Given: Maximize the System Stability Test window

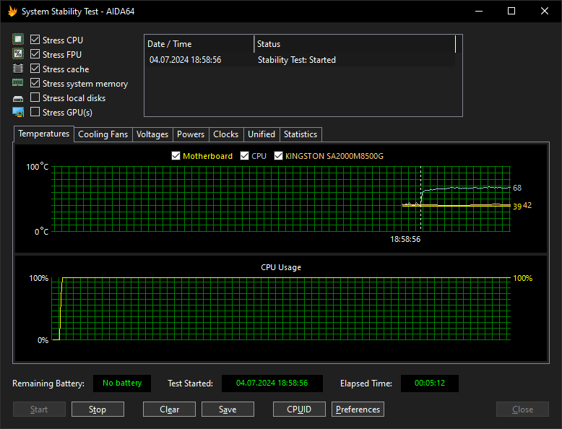Looking at the screenshot, I should pyautogui.click(x=511, y=11).
